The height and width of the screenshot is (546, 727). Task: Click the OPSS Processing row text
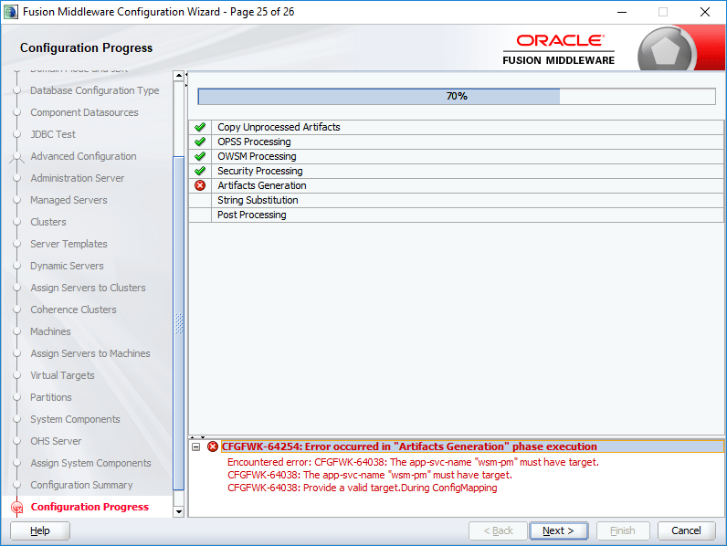click(254, 142)
